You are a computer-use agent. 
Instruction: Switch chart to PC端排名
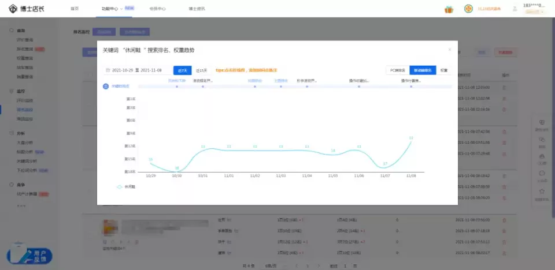click(x=397, y=70)
